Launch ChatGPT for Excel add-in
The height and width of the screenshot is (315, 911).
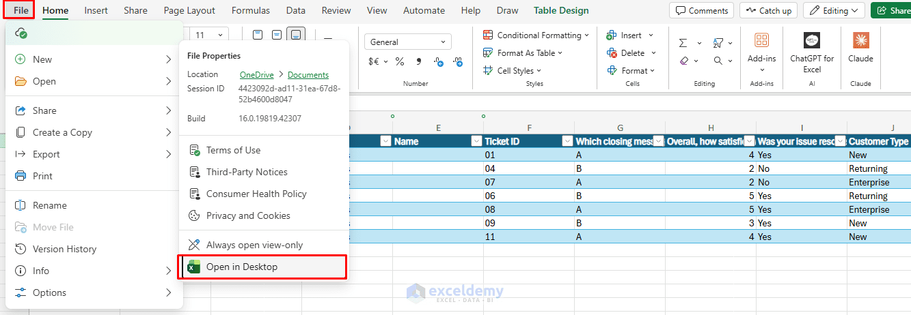(812, 40)
